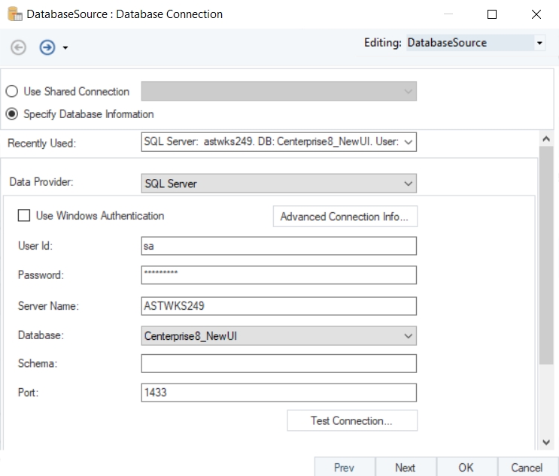
Task: Confirm with the OK button
Action: [466, 467]
